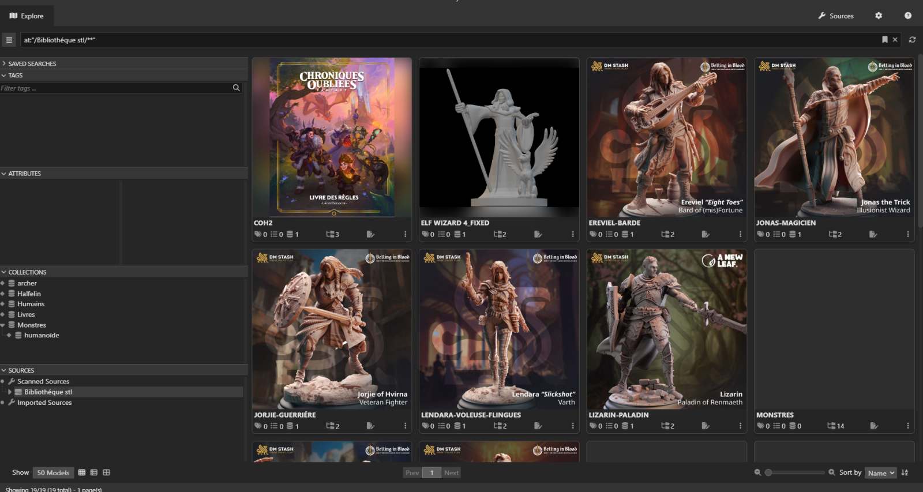923x492 pixels.
Task: Click the 50 Models button
Action: 53,473
